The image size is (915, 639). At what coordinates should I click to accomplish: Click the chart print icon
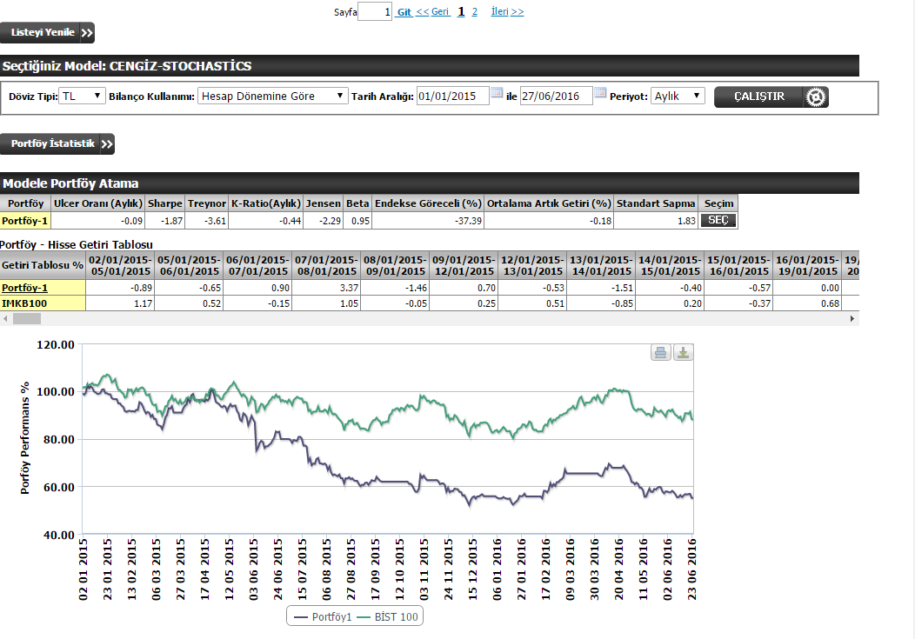(x=660, y=352)
